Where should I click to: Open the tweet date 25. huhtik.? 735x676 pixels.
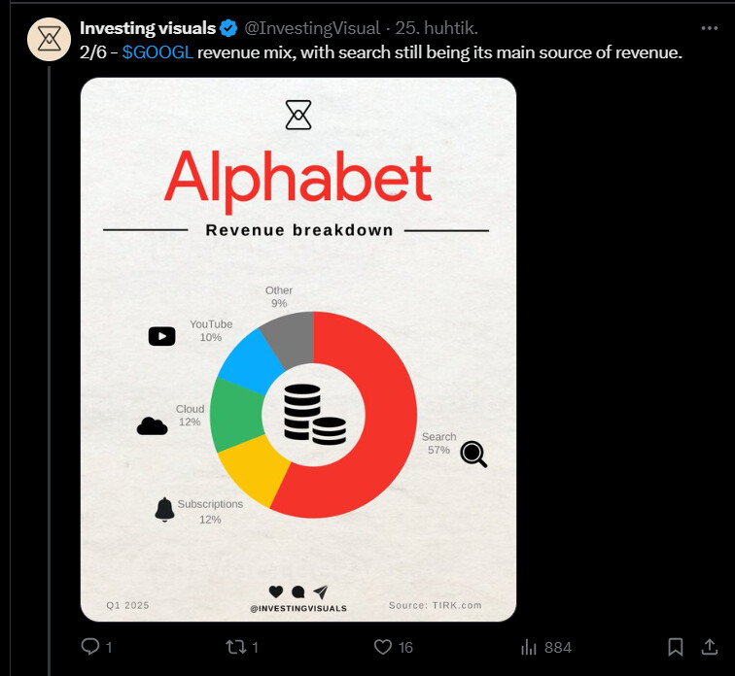437,28
